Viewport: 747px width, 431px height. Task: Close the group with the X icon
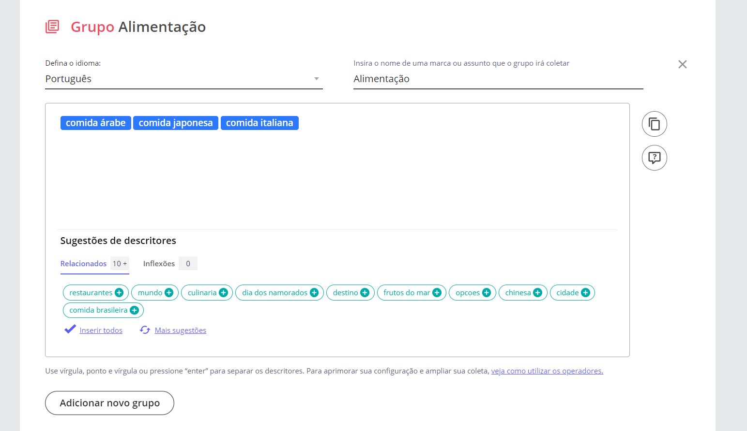click(x=683, y=64)
